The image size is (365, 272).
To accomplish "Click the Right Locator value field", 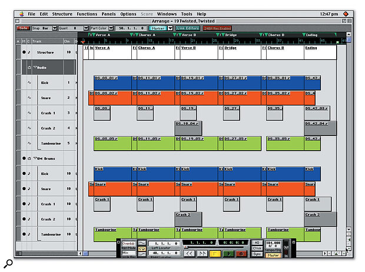I will tap(164, 253).
